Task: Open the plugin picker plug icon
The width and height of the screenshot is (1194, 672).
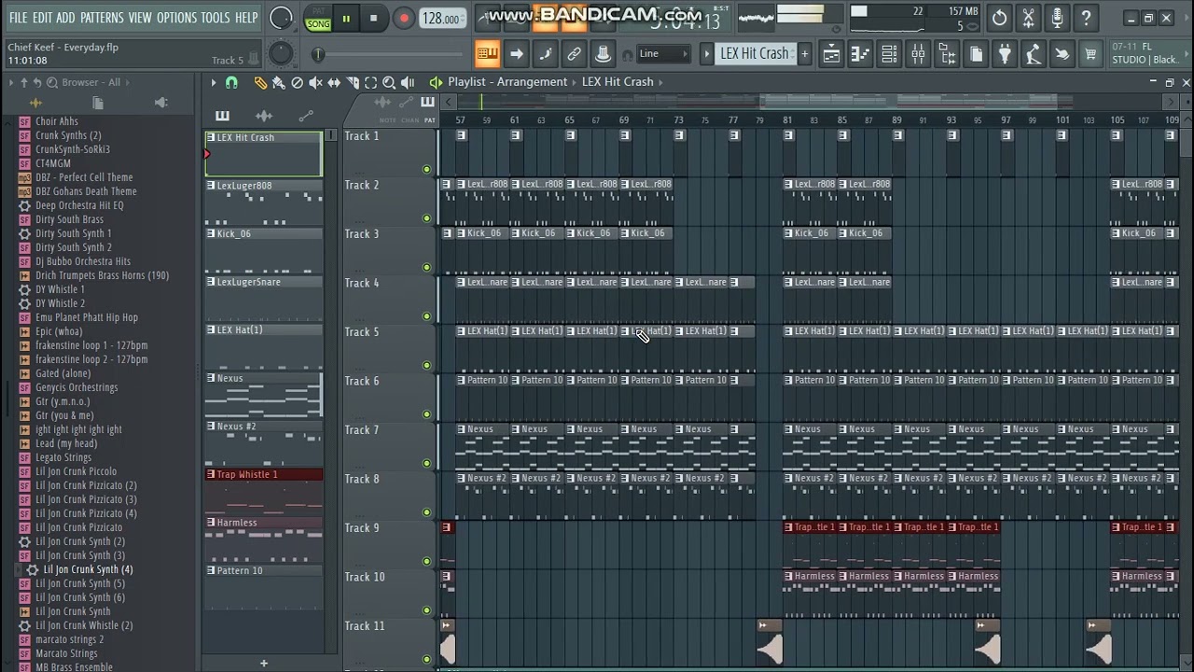Action: click(x=1005, y=54)
